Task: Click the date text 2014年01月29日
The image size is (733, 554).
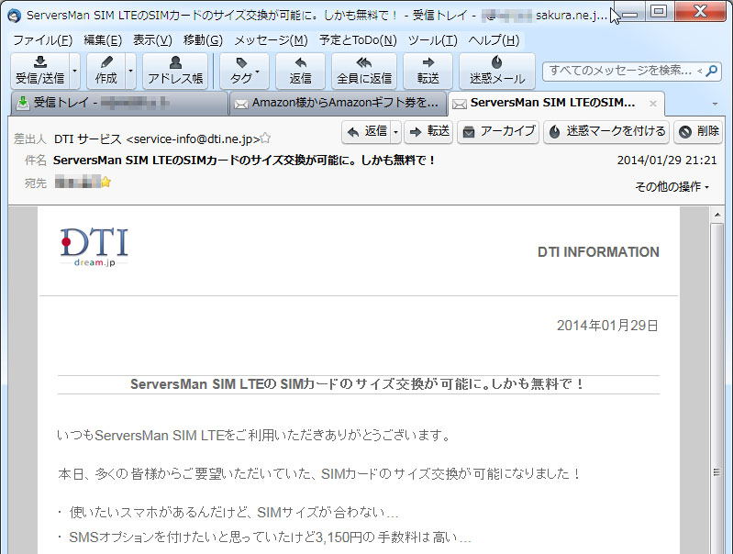Action: click(x=607, y=326)
